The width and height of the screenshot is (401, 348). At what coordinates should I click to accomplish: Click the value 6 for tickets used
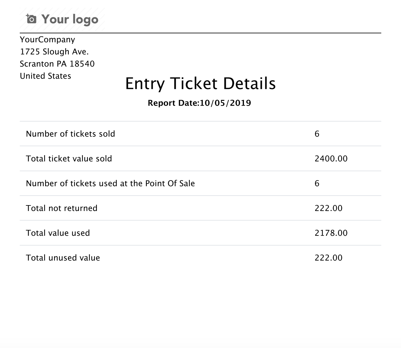tap(317, 184)
